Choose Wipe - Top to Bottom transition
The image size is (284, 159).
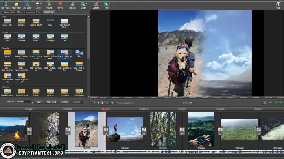[x=79, y=66]
